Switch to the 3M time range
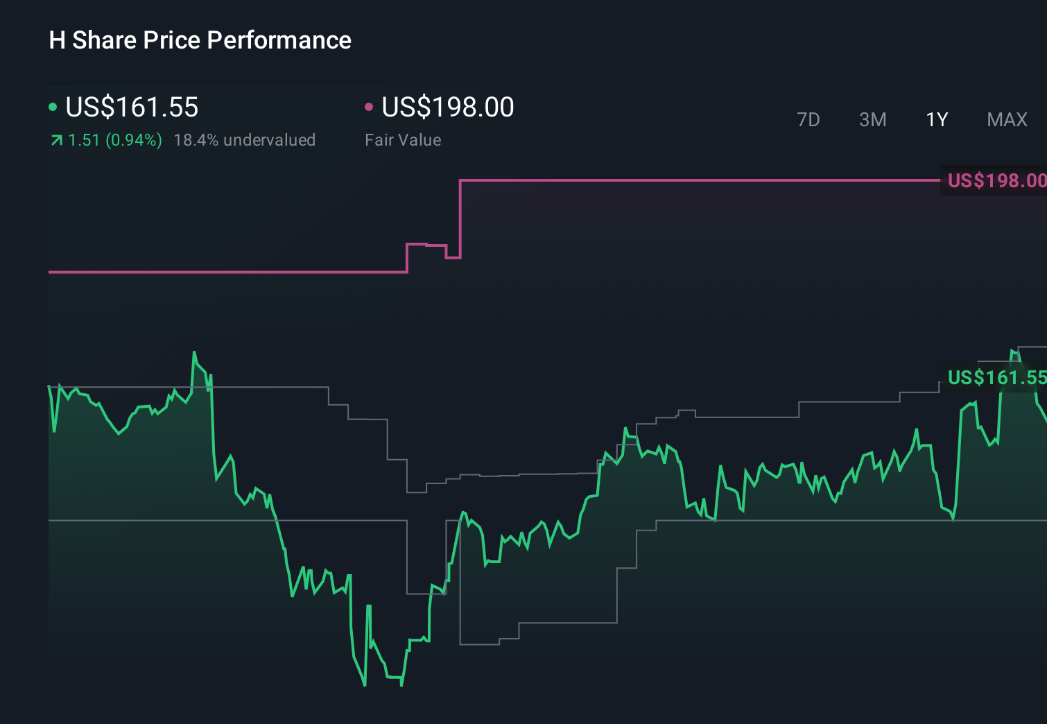 click(872, 119)
